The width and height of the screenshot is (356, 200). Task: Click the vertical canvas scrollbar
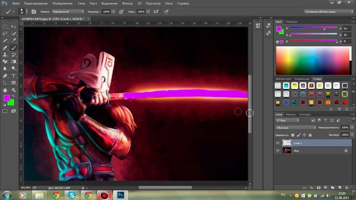250,104
